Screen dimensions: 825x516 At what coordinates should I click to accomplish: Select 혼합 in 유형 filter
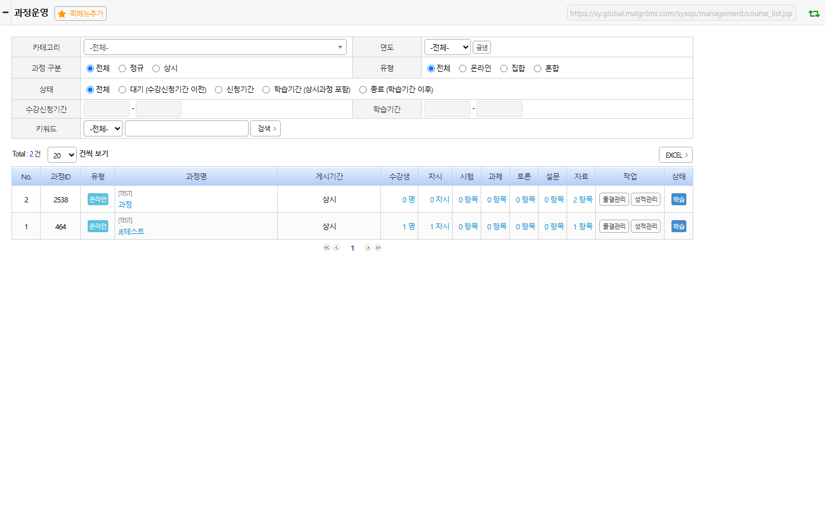(537, 68)
